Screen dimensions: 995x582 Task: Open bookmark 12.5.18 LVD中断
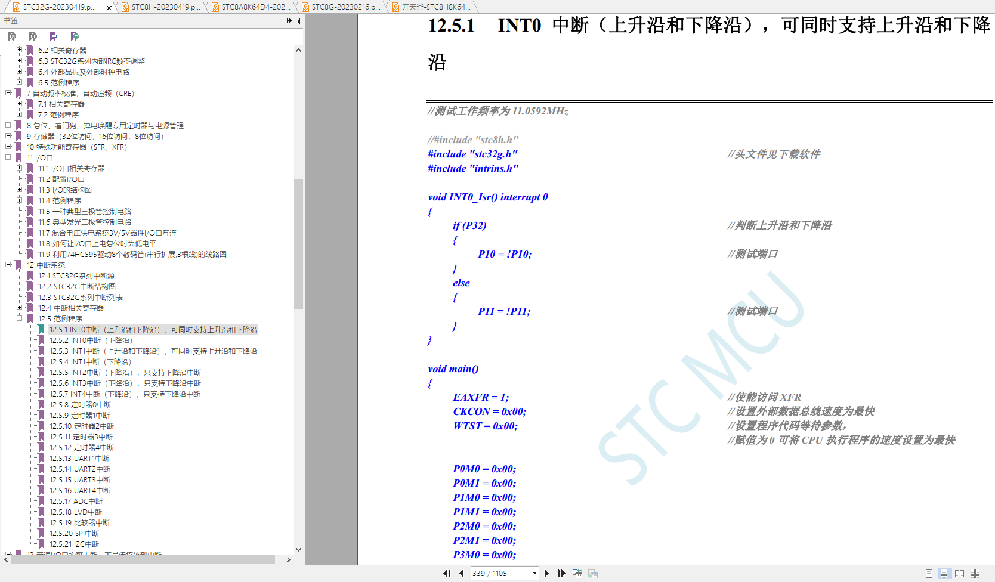[76, 512]
